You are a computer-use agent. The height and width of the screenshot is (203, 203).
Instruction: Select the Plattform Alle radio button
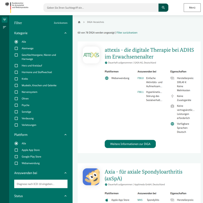tap(16, 143)
